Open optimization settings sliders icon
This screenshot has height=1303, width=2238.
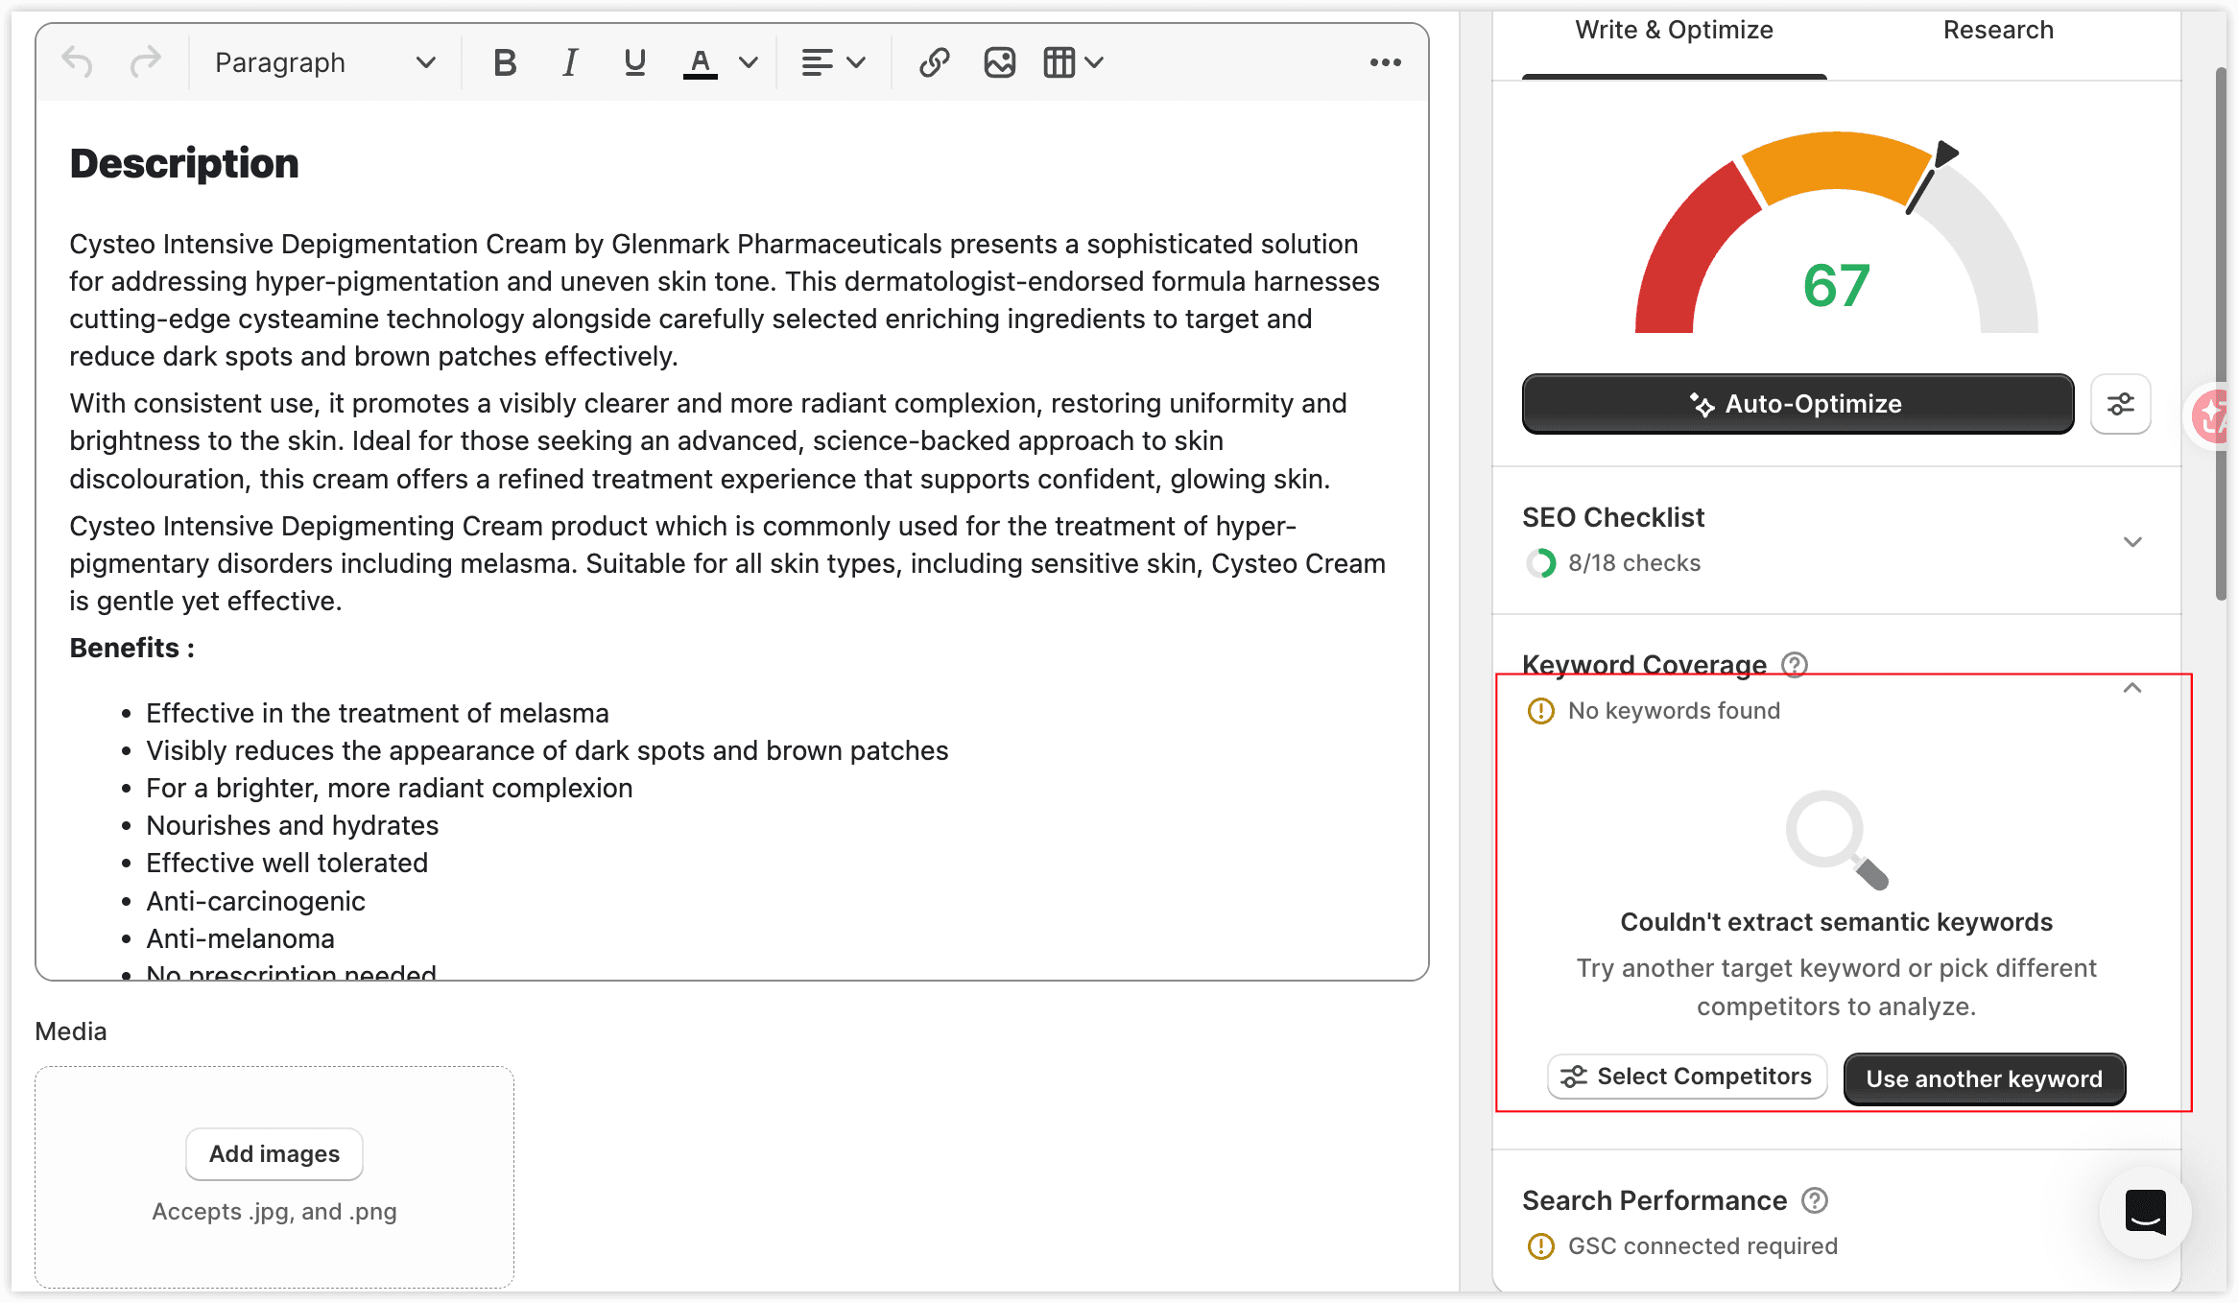2120,404
